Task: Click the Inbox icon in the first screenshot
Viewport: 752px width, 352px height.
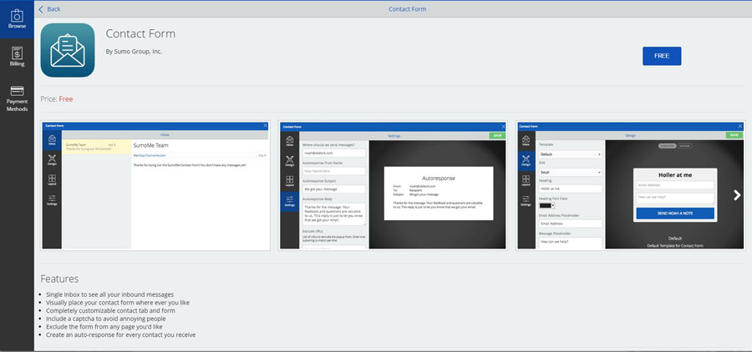Action: pos(52,143)
